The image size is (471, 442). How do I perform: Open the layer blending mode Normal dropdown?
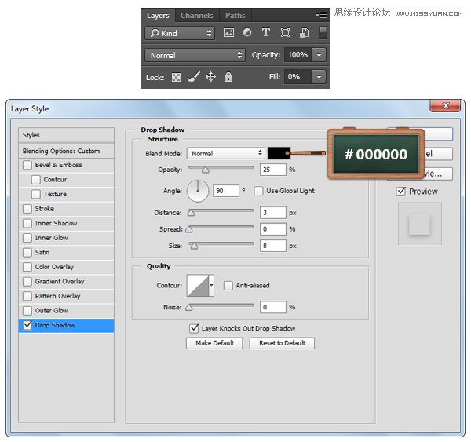tap(195, 55)
